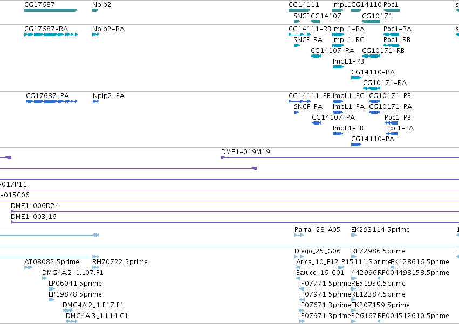
Task: Select the ImpL1-PC protein label
Action: pos(348,96)
